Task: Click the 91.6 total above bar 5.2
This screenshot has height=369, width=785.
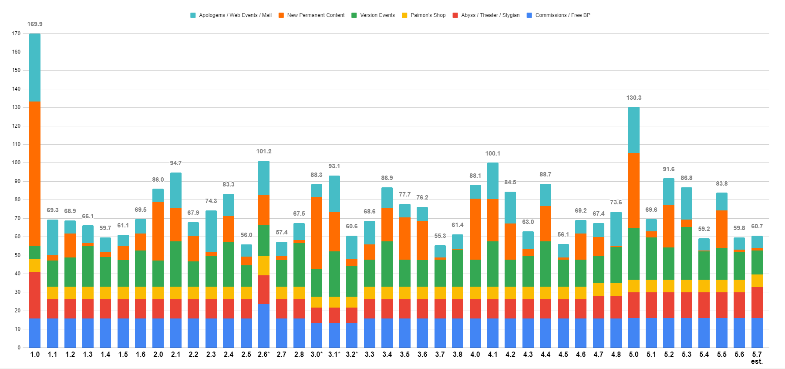Action: click(x=669, y=169)
